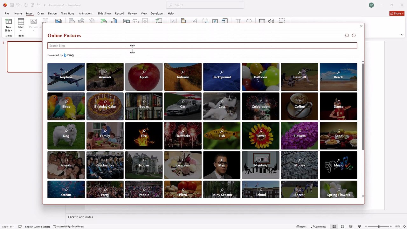Open Customize Quick Access Toolbar dropdown
This screenshot has width=407, height=229.
coord(45,5)
